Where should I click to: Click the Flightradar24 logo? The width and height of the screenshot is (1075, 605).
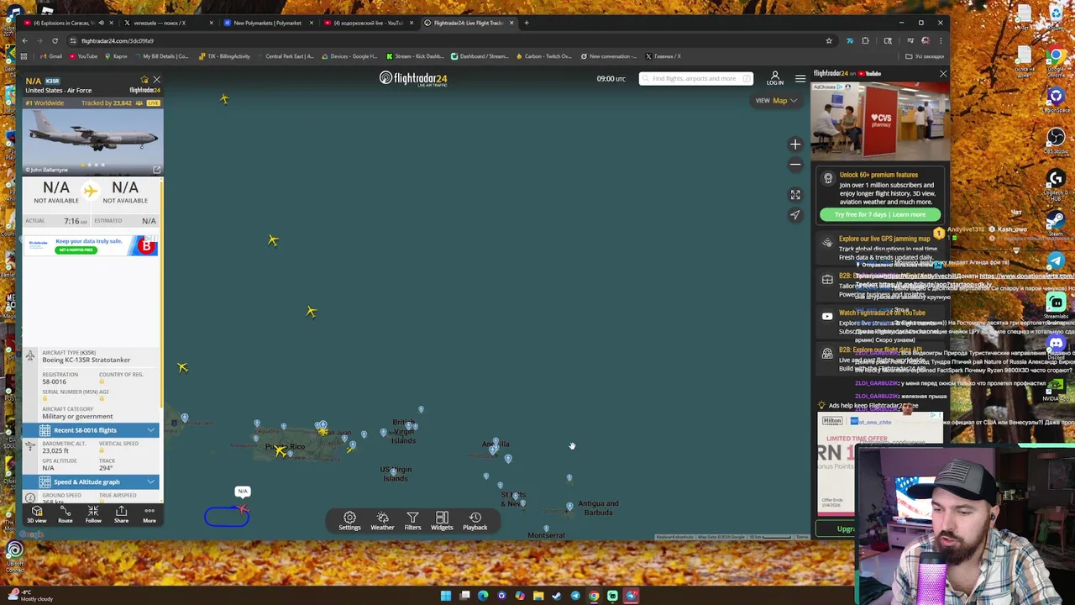(413, 78)
